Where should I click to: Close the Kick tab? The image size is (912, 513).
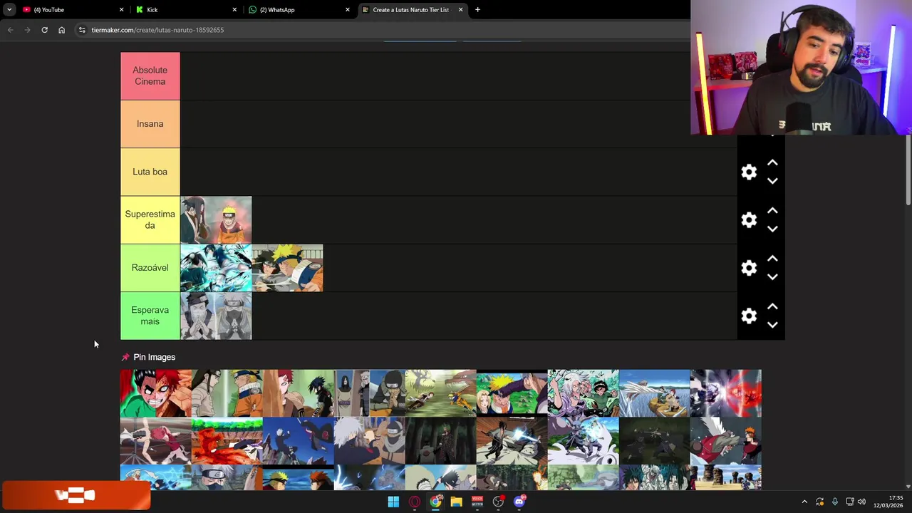[x=234, y=10]
